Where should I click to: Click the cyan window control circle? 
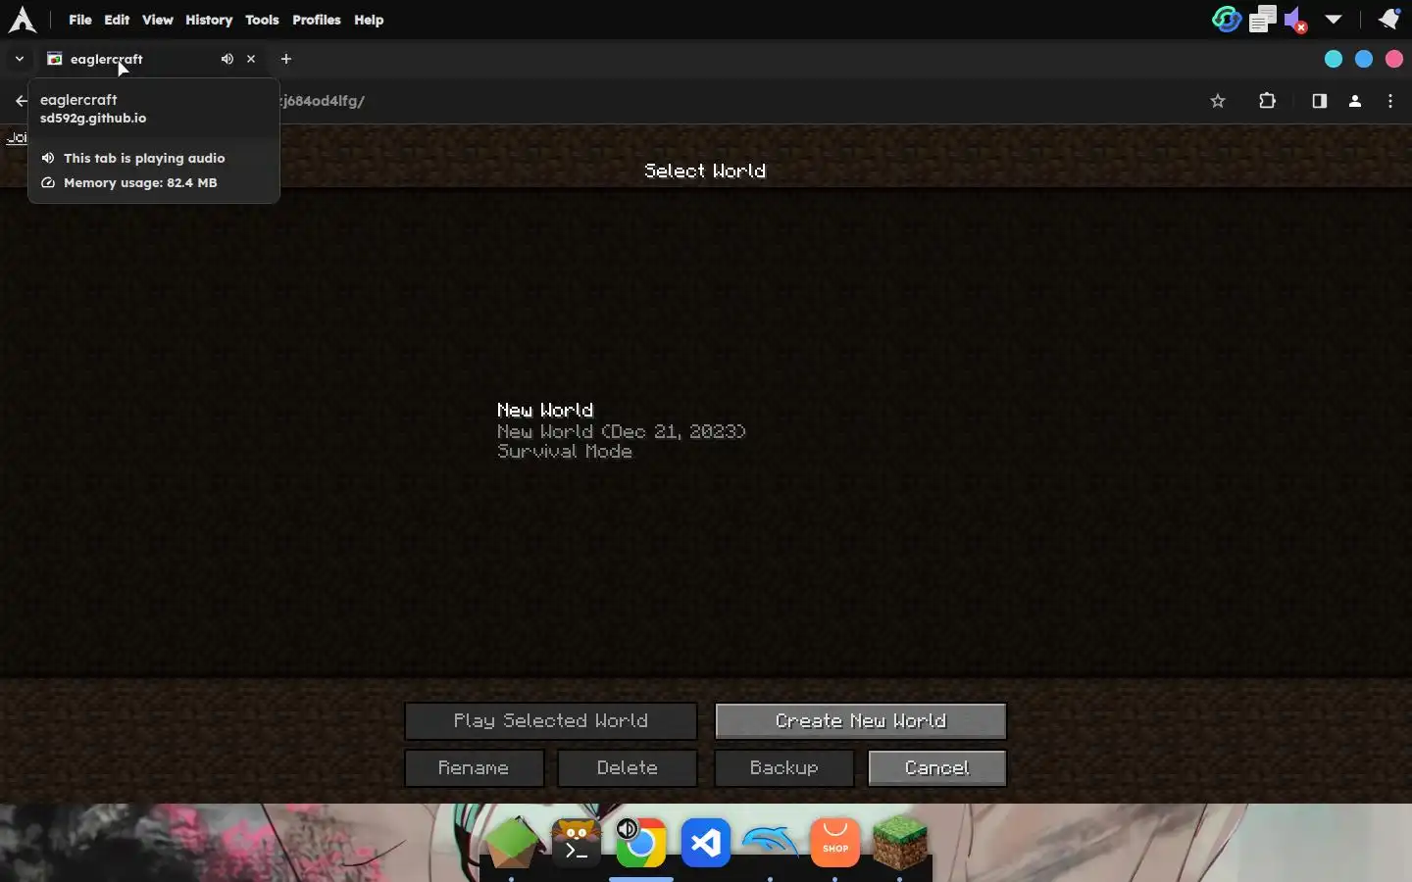1334,59
